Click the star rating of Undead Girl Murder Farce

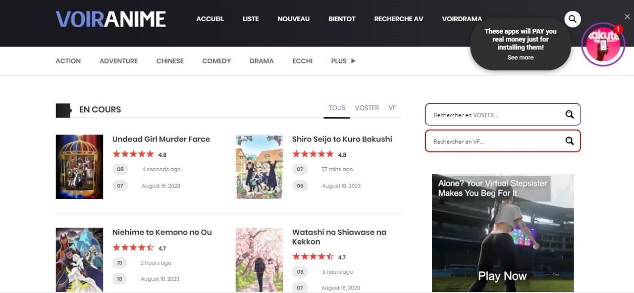[x=133, y=154]
